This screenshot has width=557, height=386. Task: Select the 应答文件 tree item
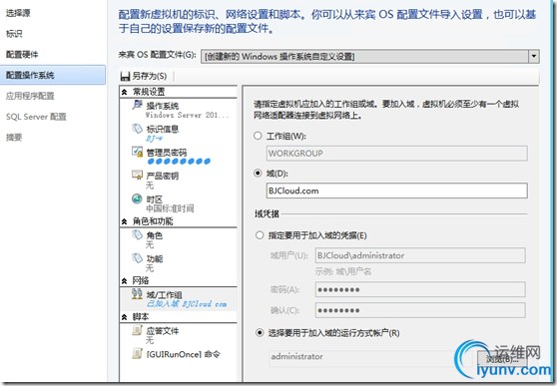(179, 335)
